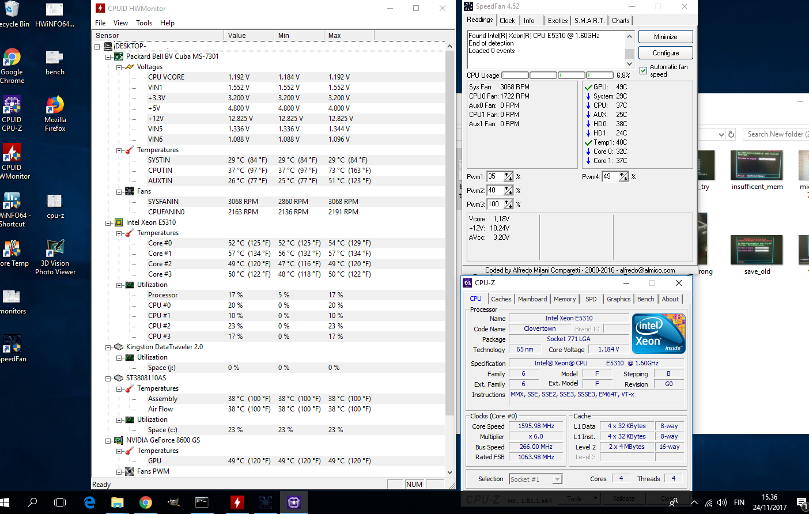The height and width of the screenshot is (514, 809).
Task: Open the Windows Start menu
Action: [x=5, y=502]
